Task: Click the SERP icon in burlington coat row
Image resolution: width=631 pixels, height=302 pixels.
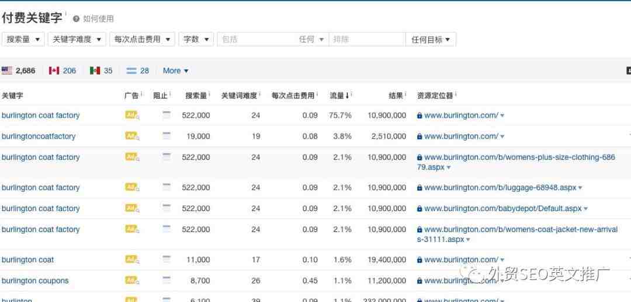Action: coord(167,260)
